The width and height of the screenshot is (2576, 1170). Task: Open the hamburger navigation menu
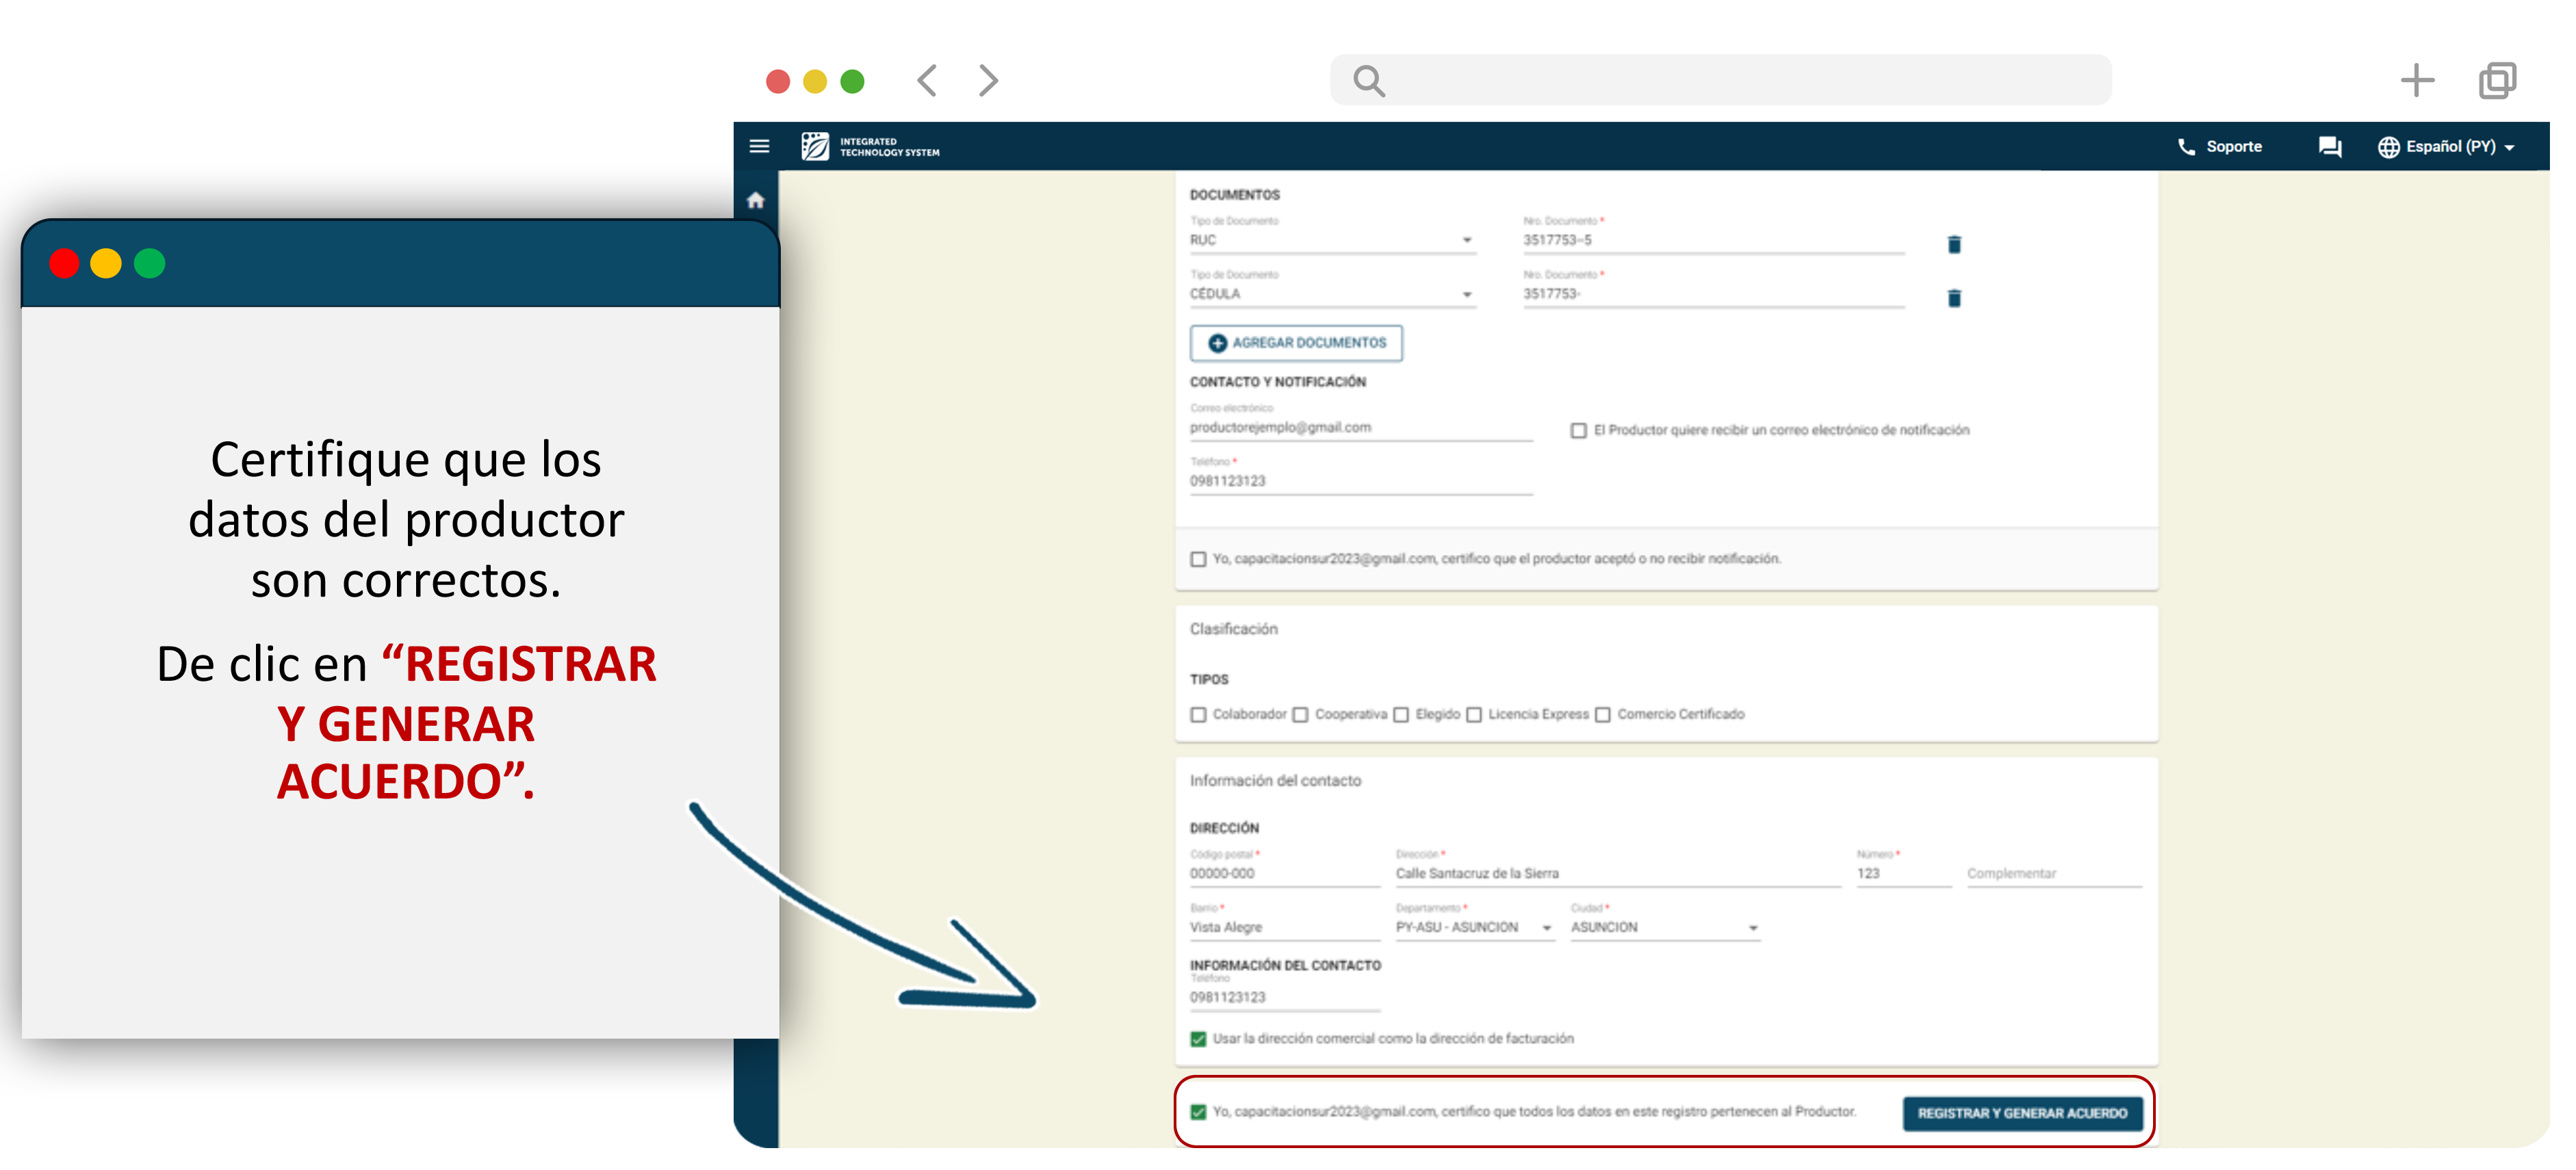tap(759, 147)
